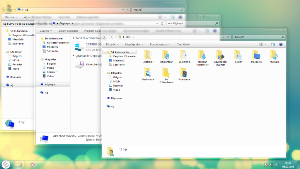Open the Düzenle dropdown in Bilgisayar window
This screenshot has height=169, width=300.
(x=45, y=31)
